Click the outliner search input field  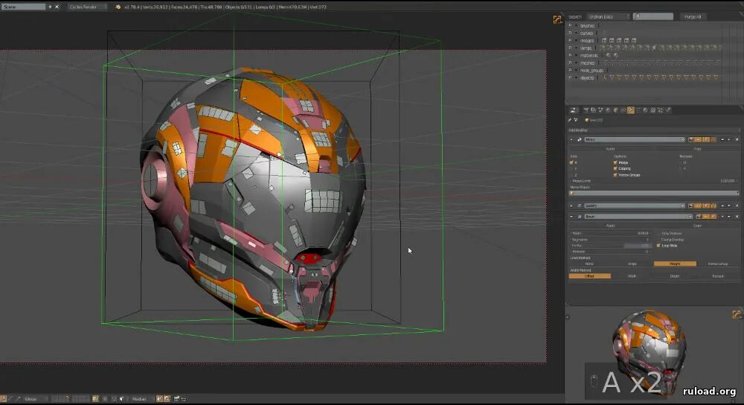point(653,16)
